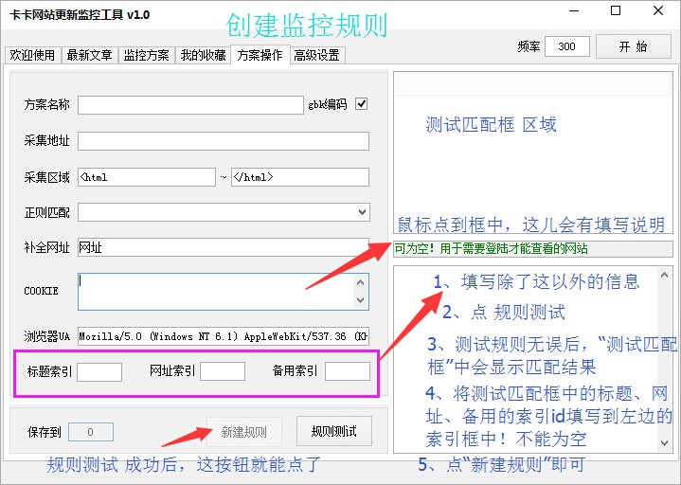Click the instructions panel scroll down arrow
Screen dimensions: 681x485
click(664, 443)
